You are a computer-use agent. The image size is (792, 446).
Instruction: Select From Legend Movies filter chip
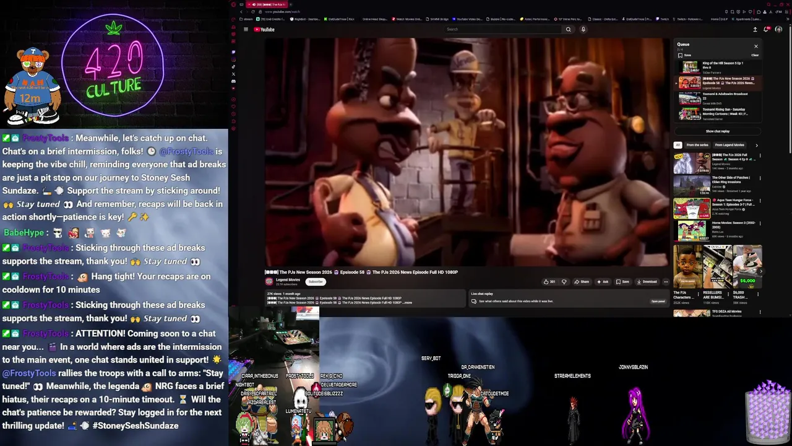click(x=730, y=145)
